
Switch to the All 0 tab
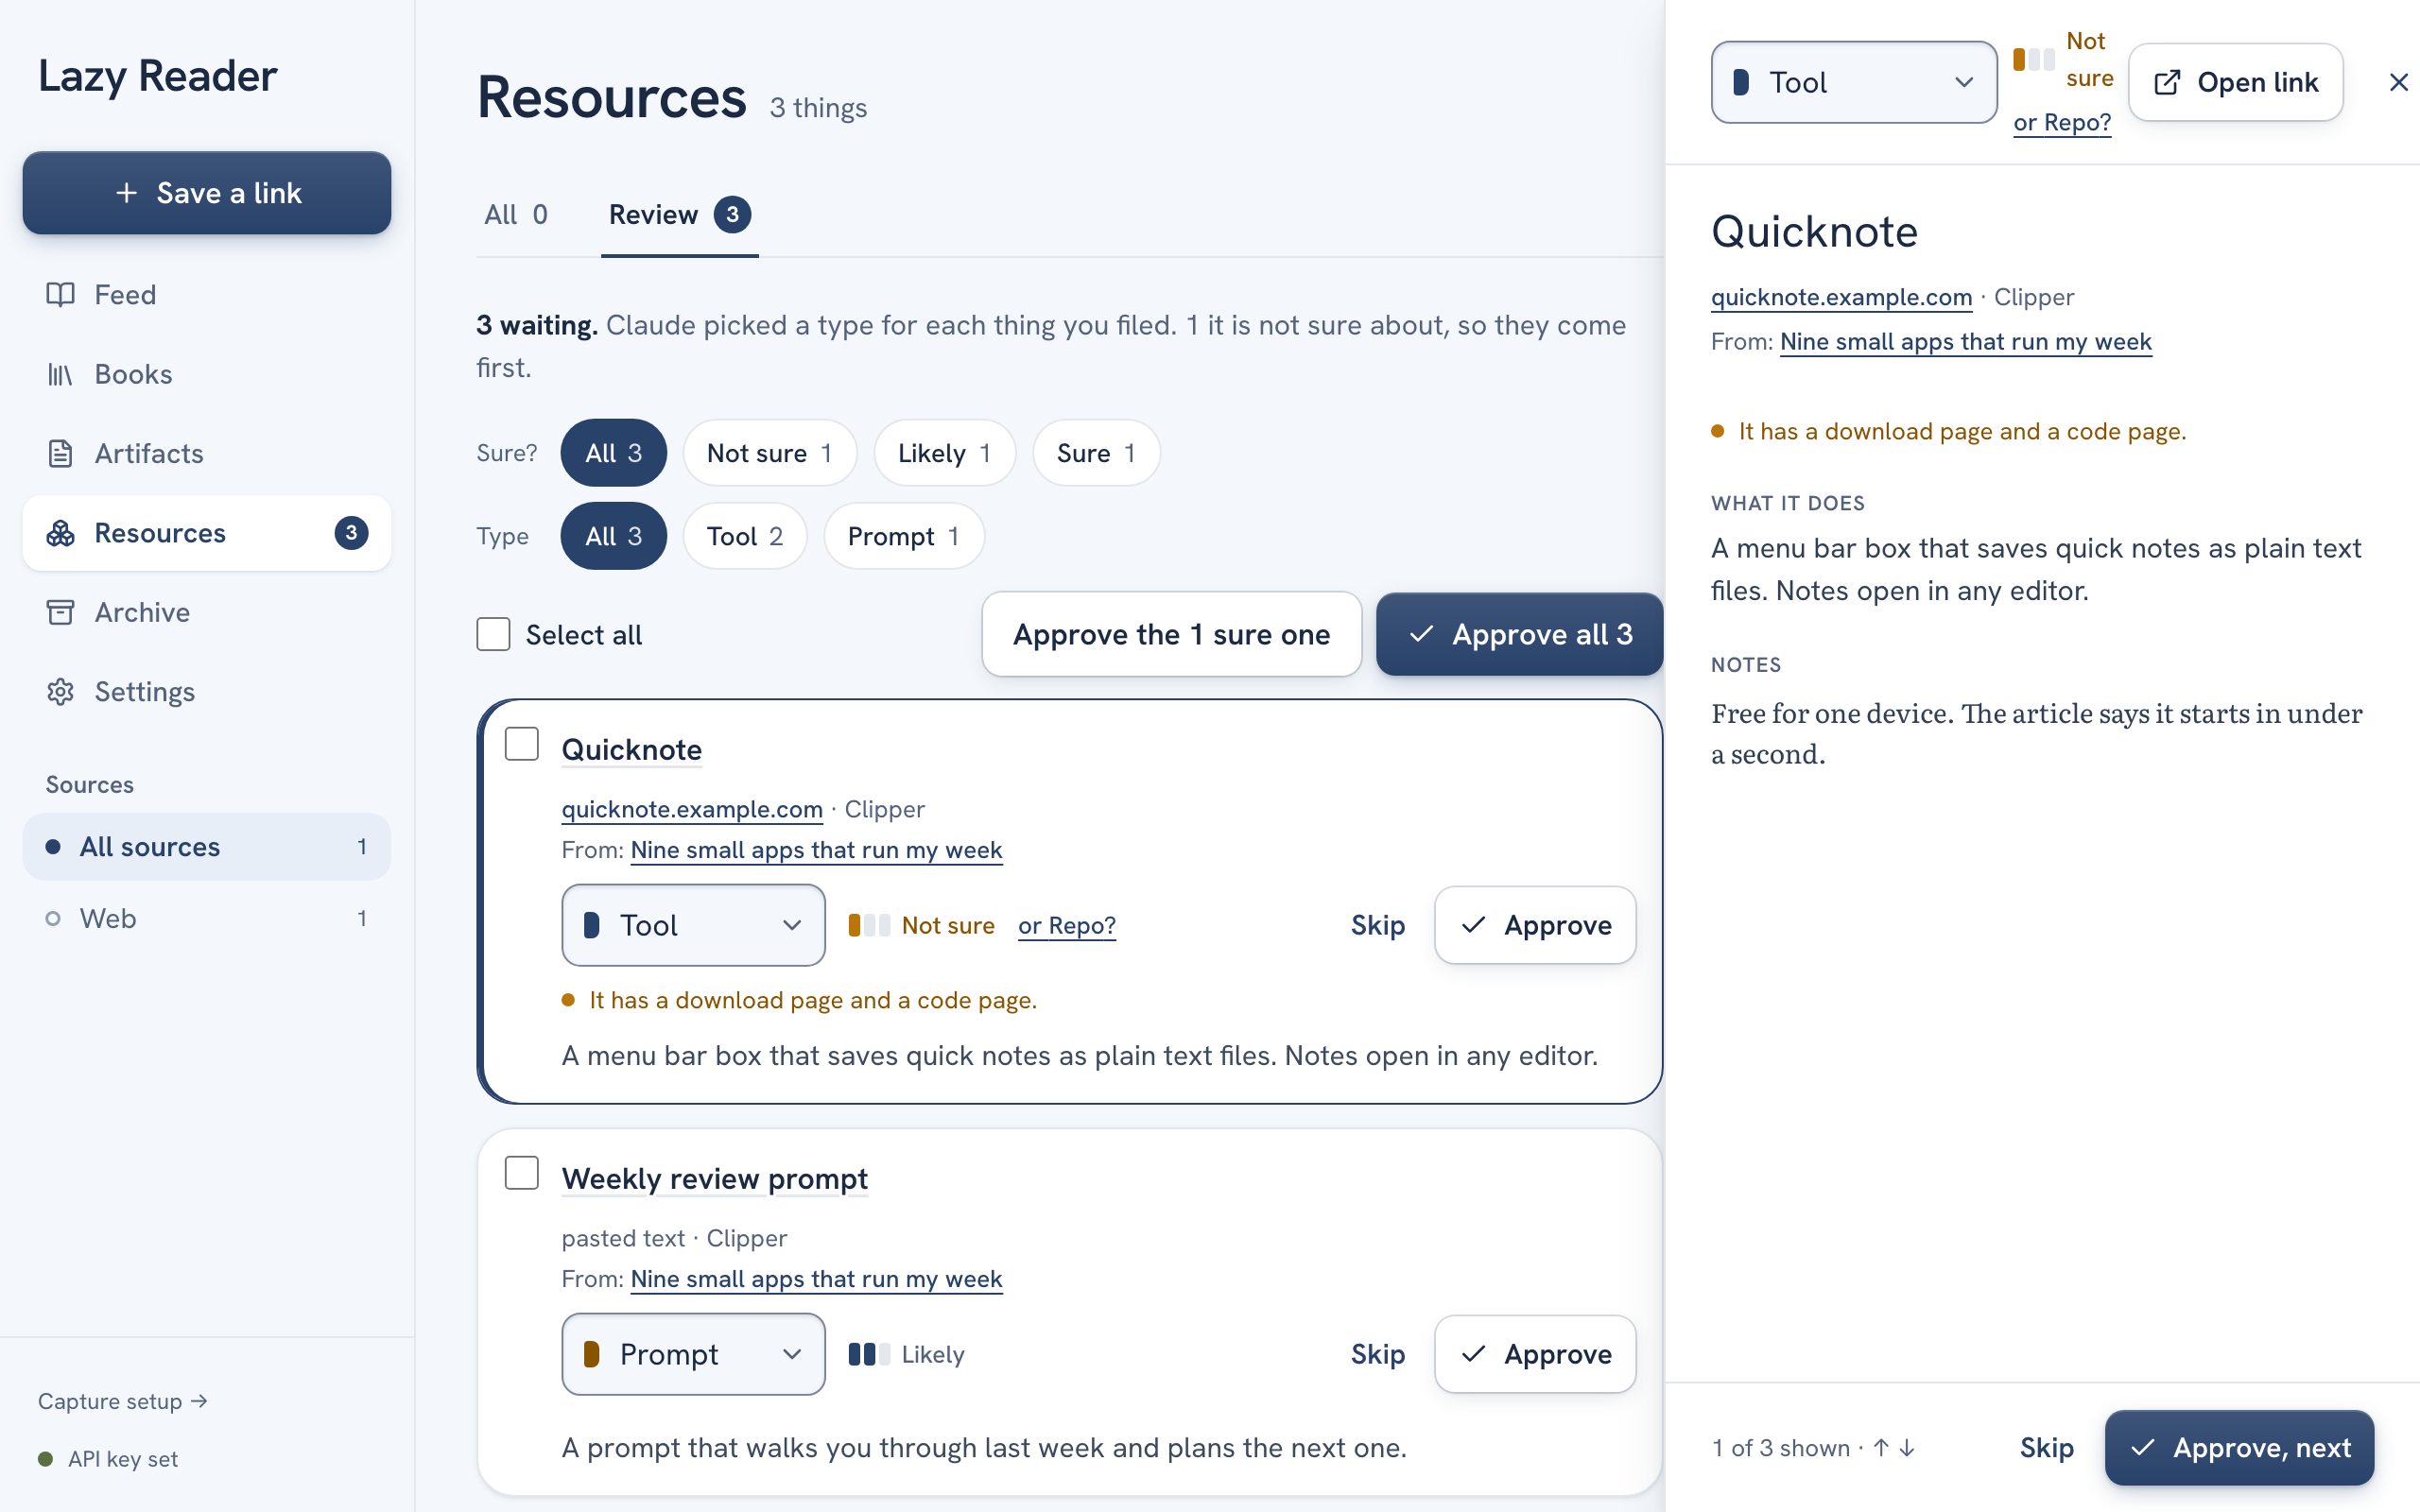point(516,214)
